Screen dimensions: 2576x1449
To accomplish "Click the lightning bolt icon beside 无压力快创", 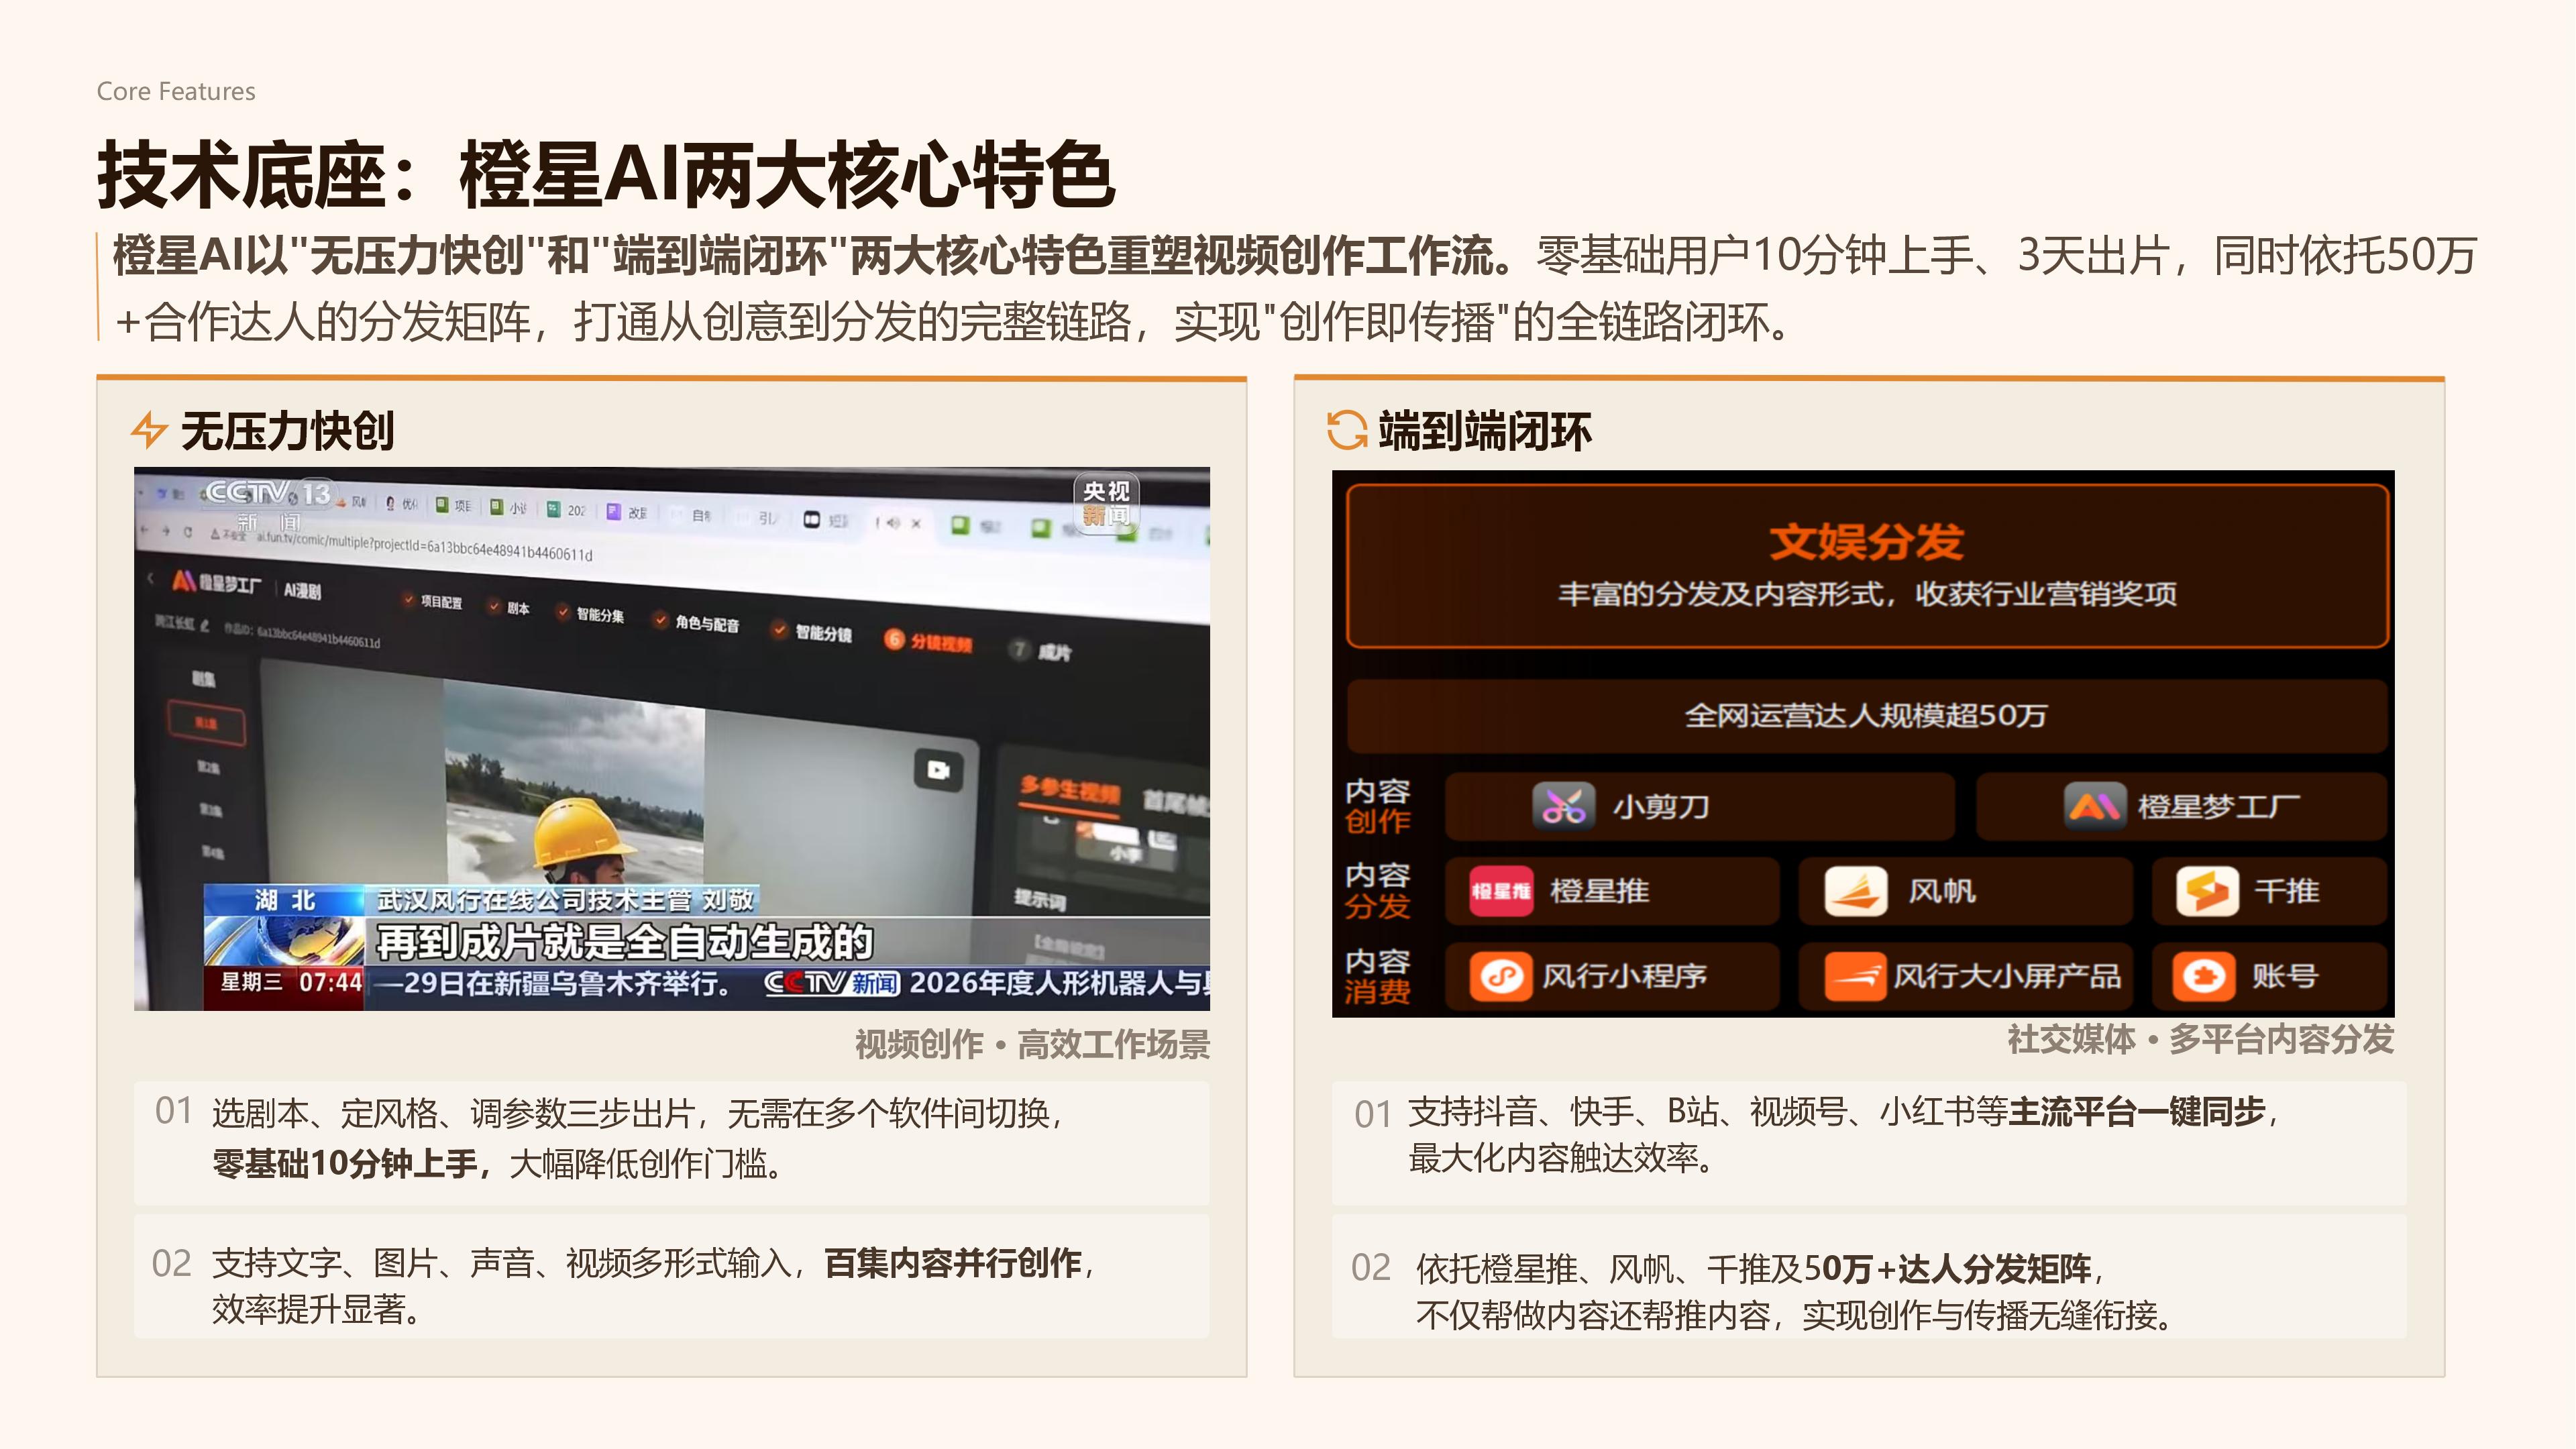I will click(x=149, y=430).
